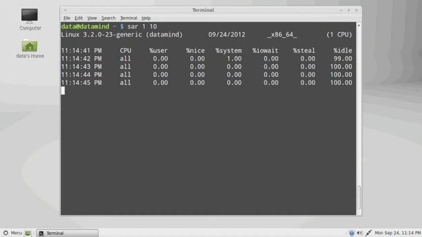Click the 1.00 %system value
Image resolution: width=422 pixels, height=237 pixels.
[234, 59]
